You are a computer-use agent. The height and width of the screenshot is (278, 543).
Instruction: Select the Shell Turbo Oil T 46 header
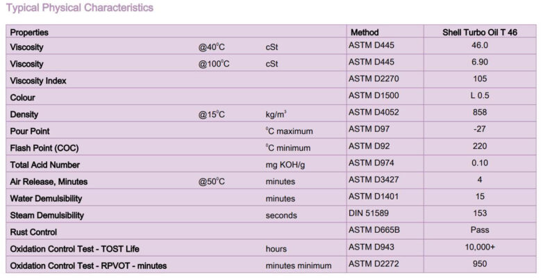coord(480,32)
